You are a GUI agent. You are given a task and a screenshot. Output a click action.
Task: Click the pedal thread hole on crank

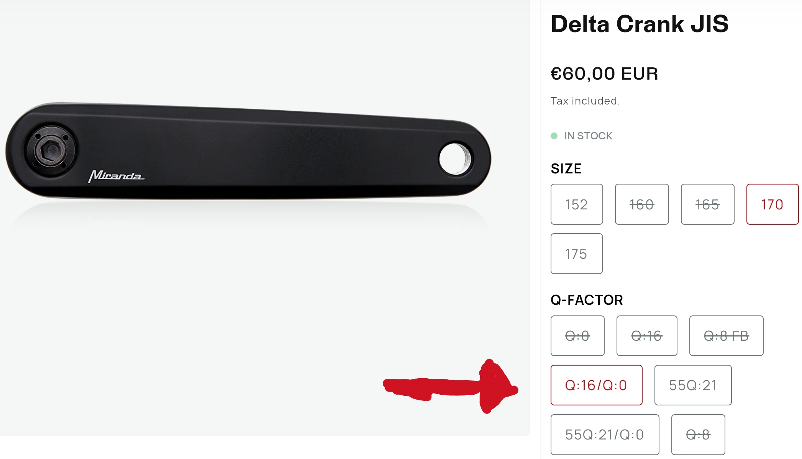pyautogui.click(x=456, y=159)
